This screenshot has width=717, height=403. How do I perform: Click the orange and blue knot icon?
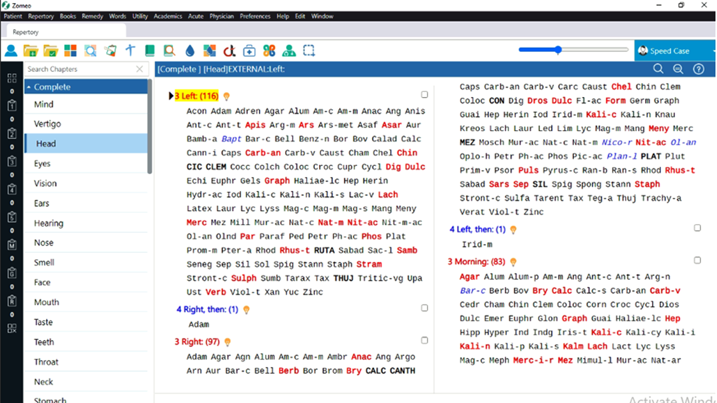[269, 51]
